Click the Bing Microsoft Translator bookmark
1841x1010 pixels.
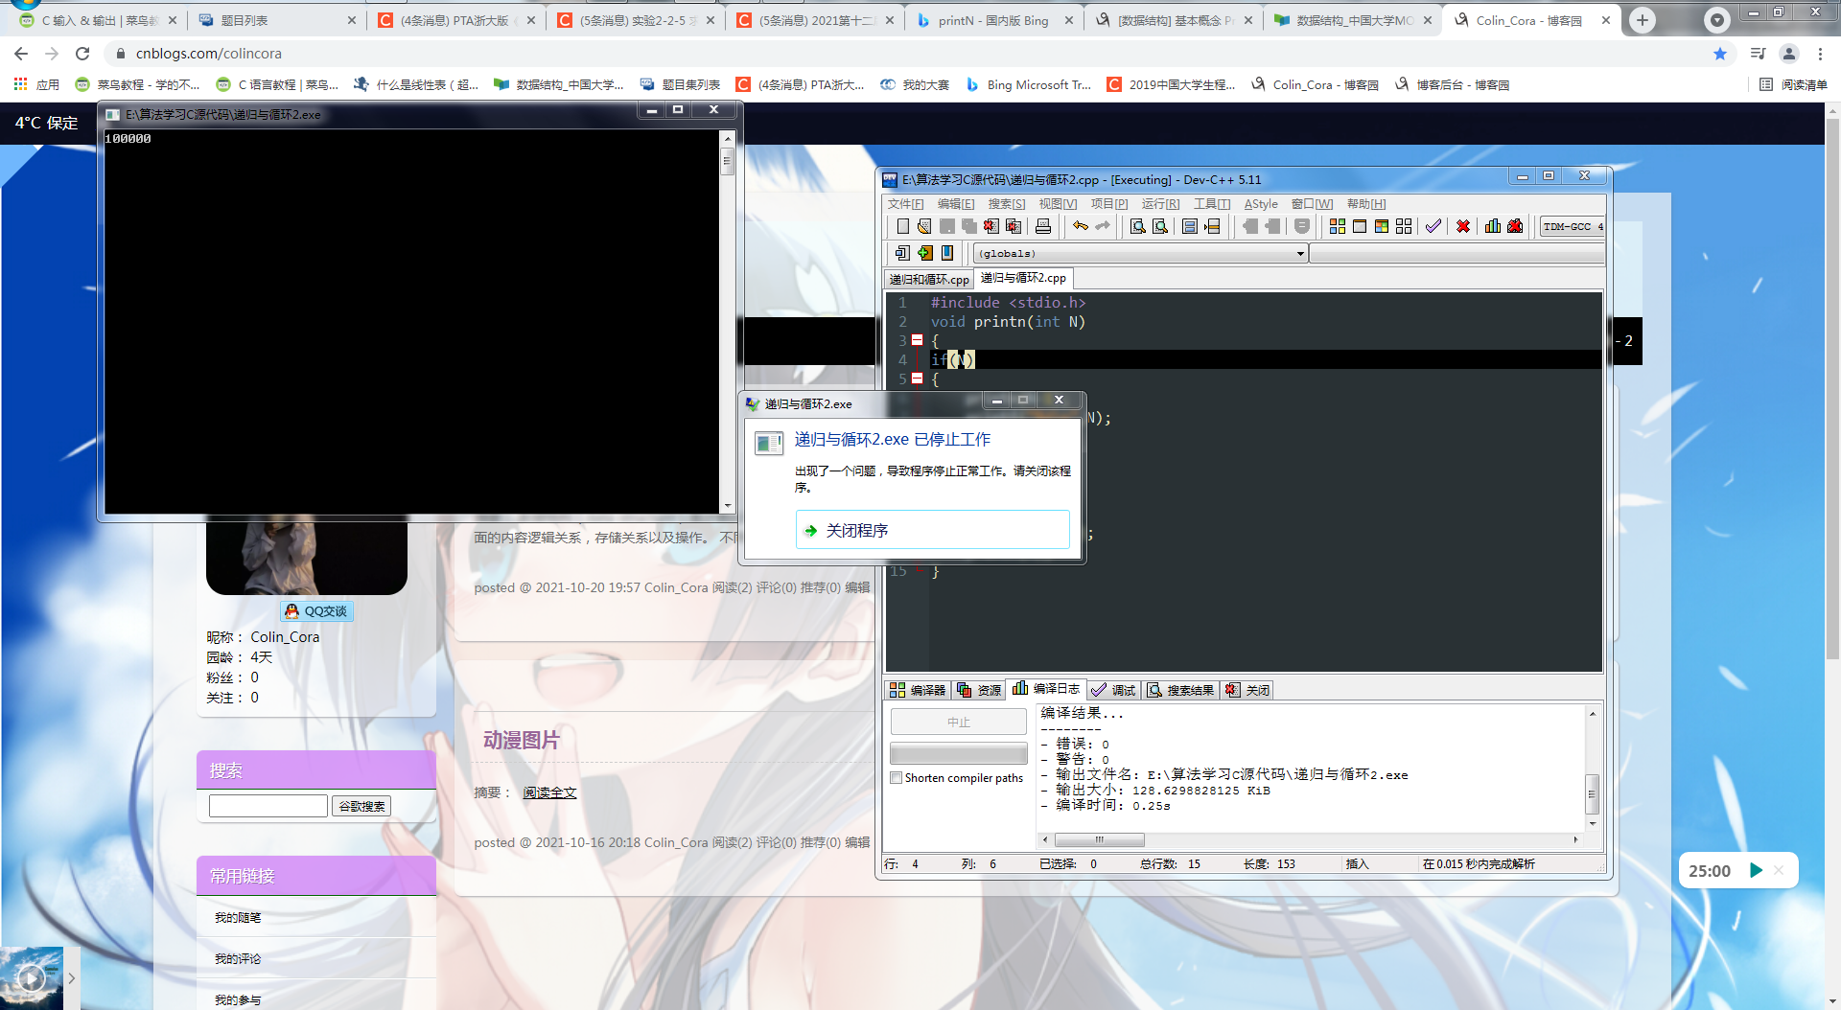(1028, 85)
